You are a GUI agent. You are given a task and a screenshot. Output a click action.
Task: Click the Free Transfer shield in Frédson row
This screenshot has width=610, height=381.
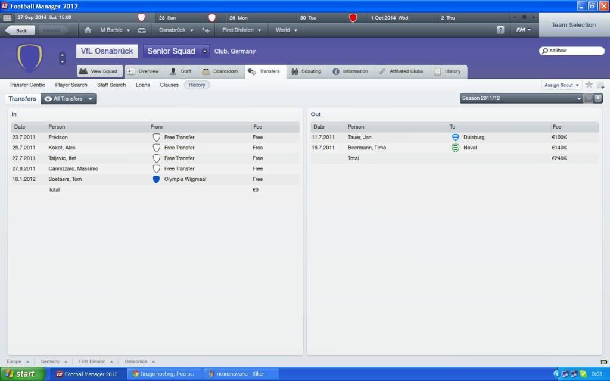click(x=157, y=138)
